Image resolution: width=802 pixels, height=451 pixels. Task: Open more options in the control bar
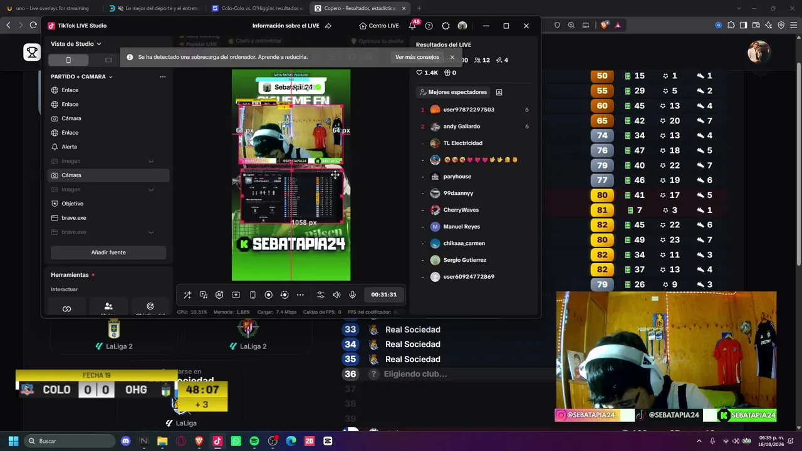click(x=300, y=294)
